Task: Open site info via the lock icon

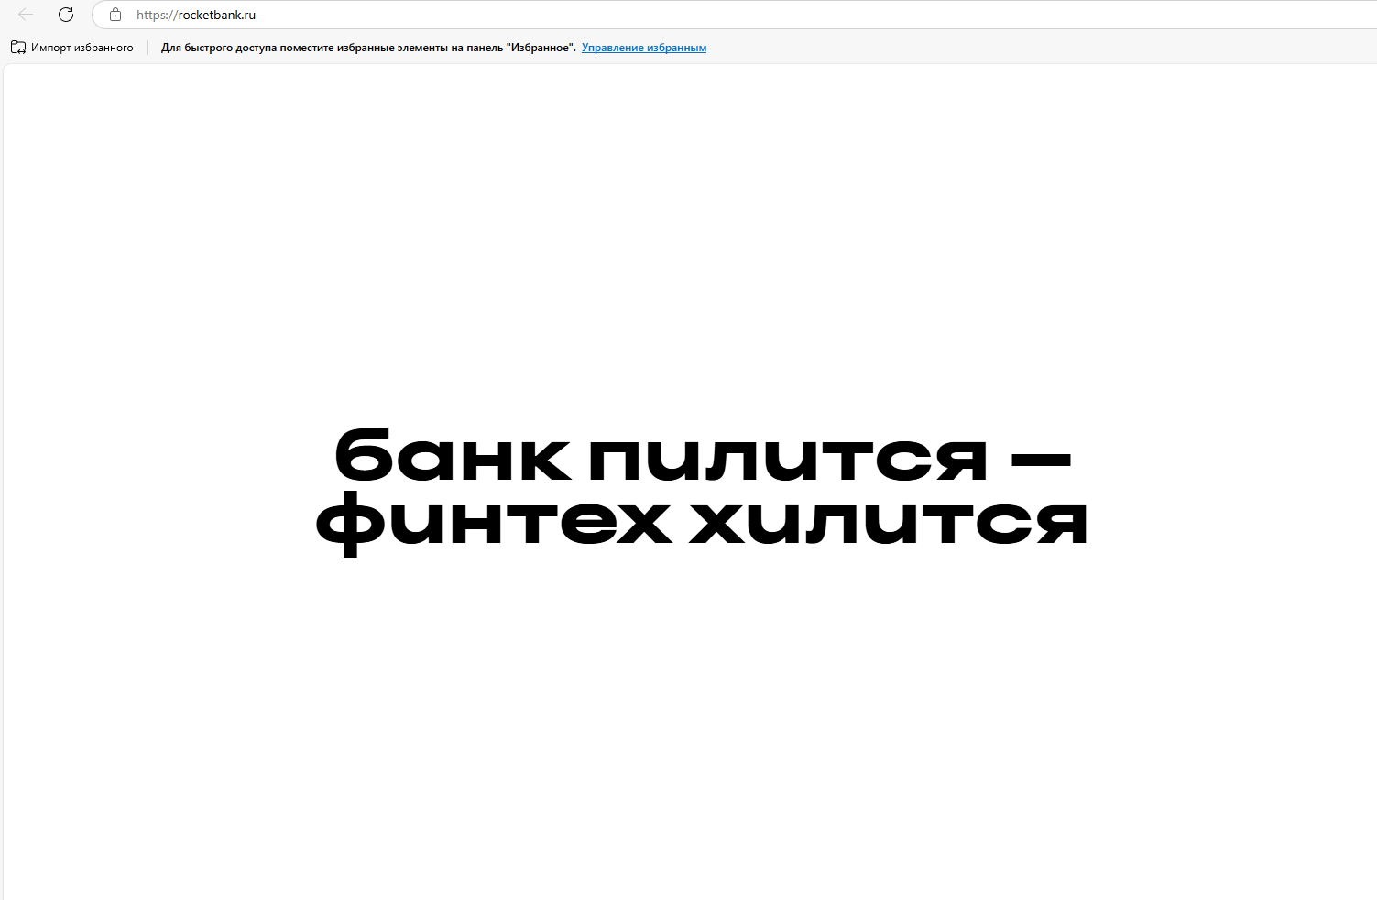Action: 115,15
